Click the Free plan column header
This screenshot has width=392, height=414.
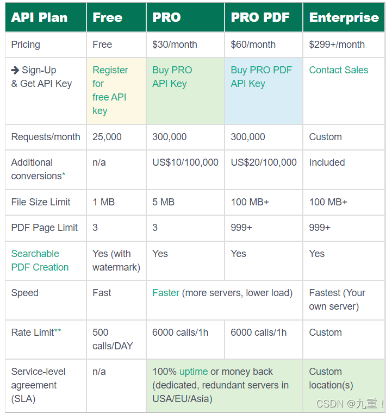pyautogui.click(x=116, y=17)
